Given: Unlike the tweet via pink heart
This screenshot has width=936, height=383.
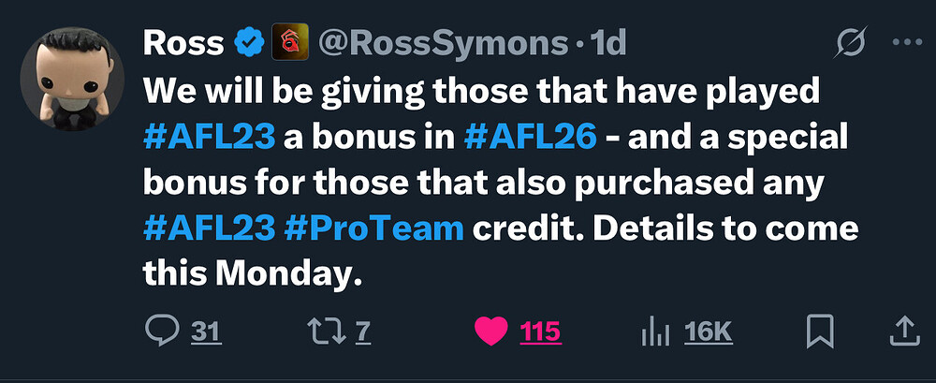Looking at the screenshot, I should [x=490, y=331].
